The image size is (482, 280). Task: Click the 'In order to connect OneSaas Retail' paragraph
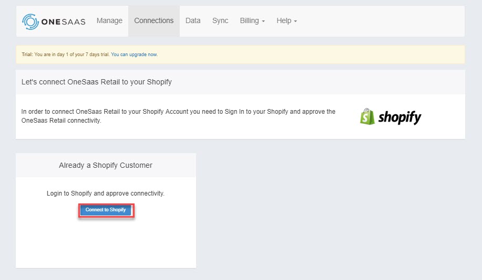tap(178, 116)
